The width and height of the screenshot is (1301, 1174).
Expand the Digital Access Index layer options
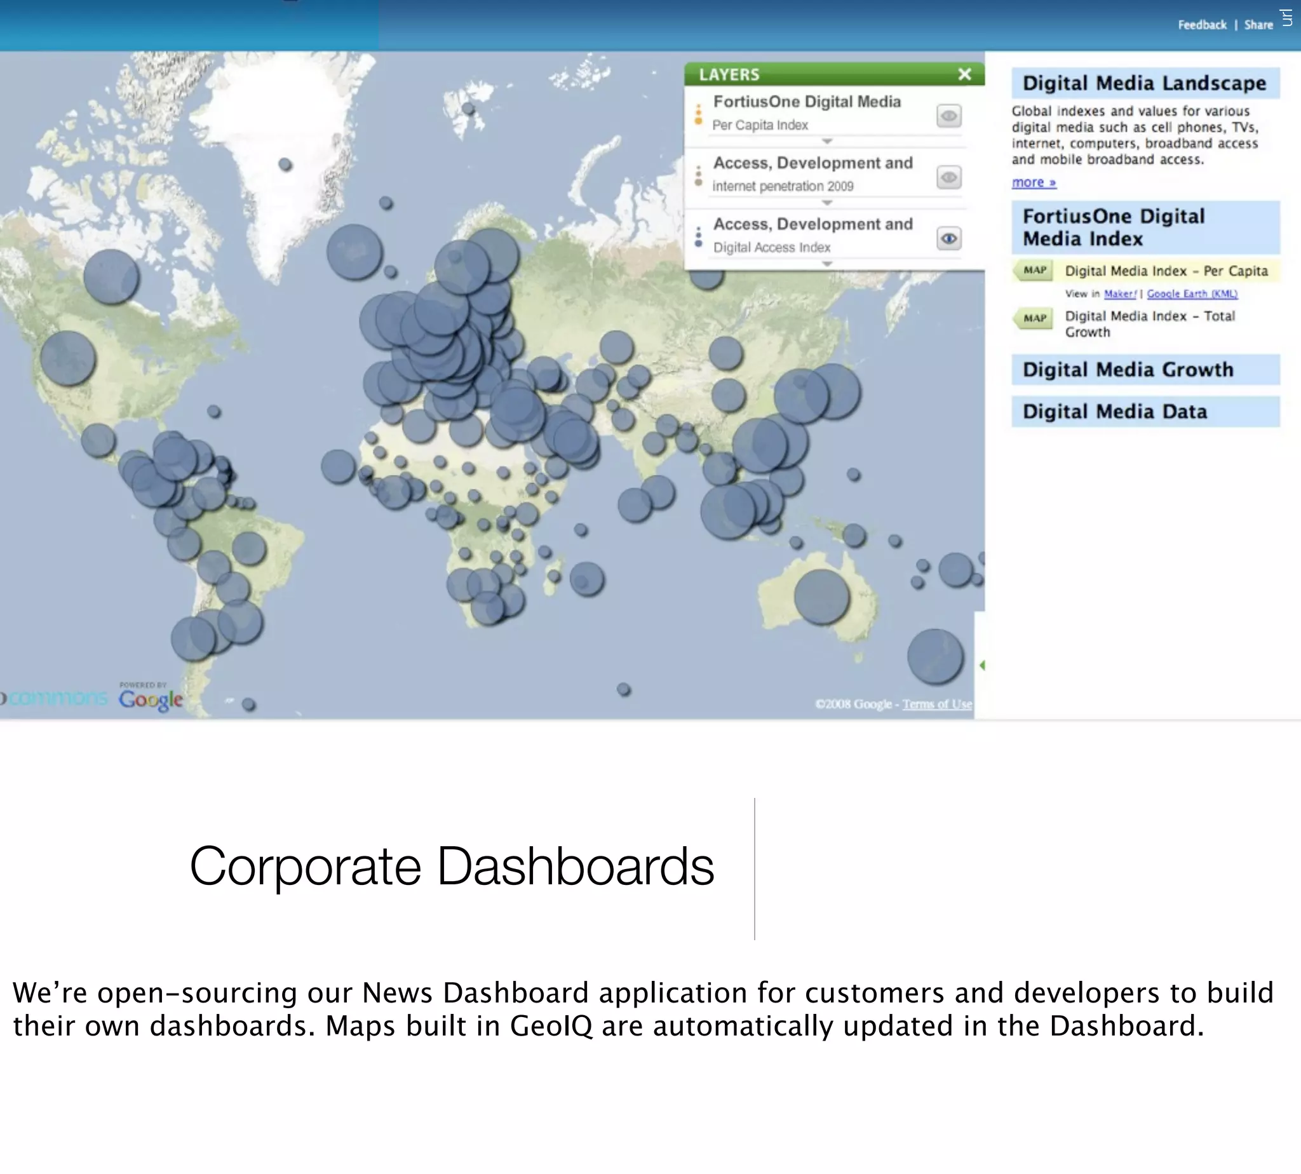click(827, 263)
